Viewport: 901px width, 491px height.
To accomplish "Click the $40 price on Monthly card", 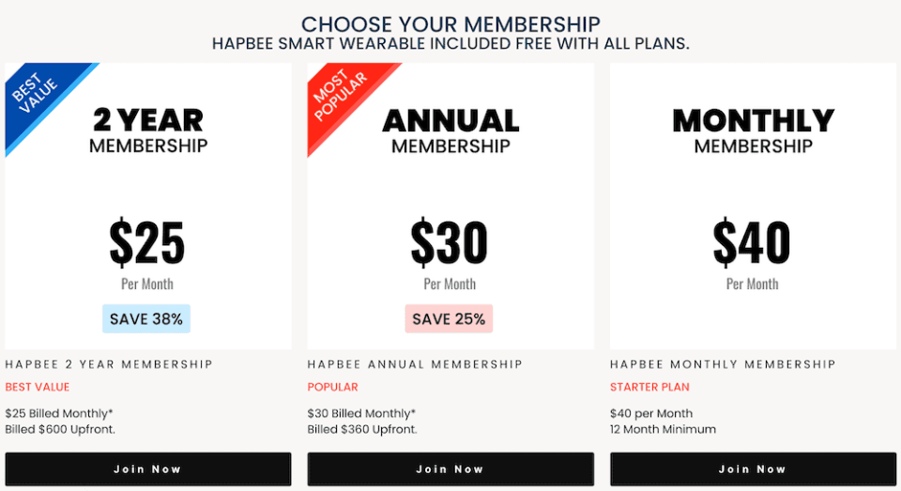I will [752, 242].
